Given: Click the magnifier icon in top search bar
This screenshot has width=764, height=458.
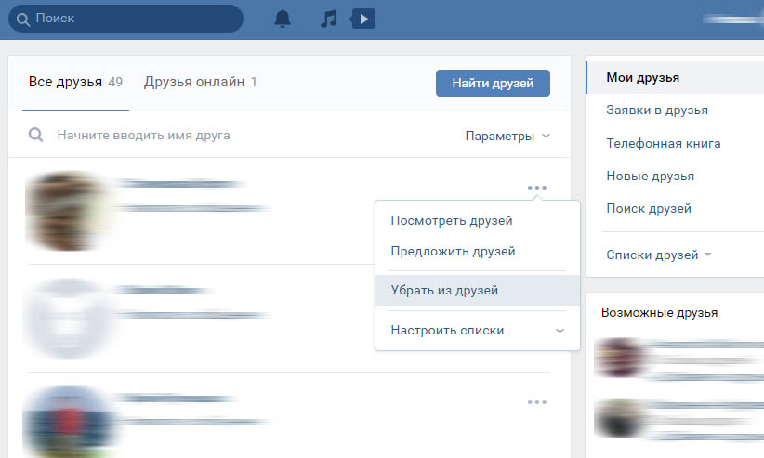Looking at the screenshot, I should point(23,19).
